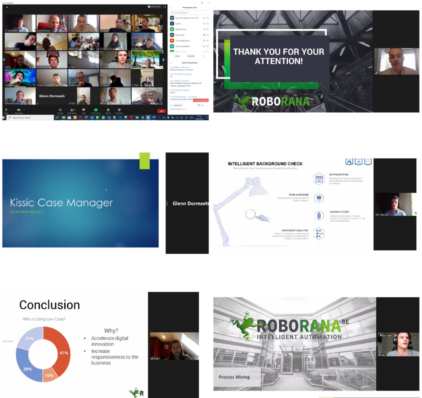Toggle microphone icon for Thomas Butsbaert

pos(204,46)
